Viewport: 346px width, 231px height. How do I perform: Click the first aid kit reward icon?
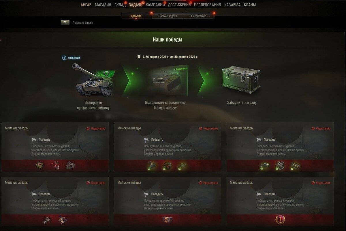pyautogui.click(x=40, y=165)
